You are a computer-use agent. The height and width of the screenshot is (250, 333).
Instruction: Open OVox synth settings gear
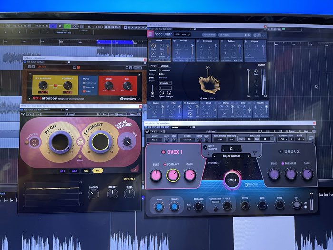pyautogui.click(x=216, y=163)
